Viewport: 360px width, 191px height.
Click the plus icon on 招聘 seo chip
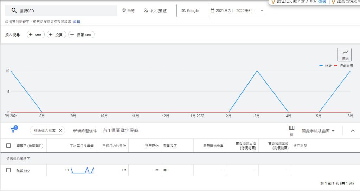(x=72, y=35)
